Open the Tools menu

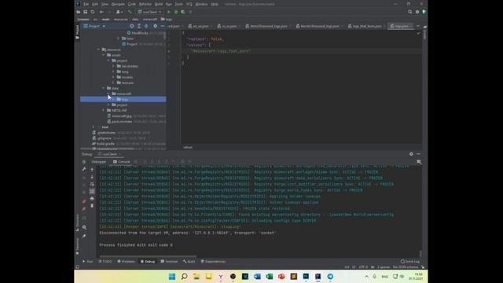click(x=178, y=4)
